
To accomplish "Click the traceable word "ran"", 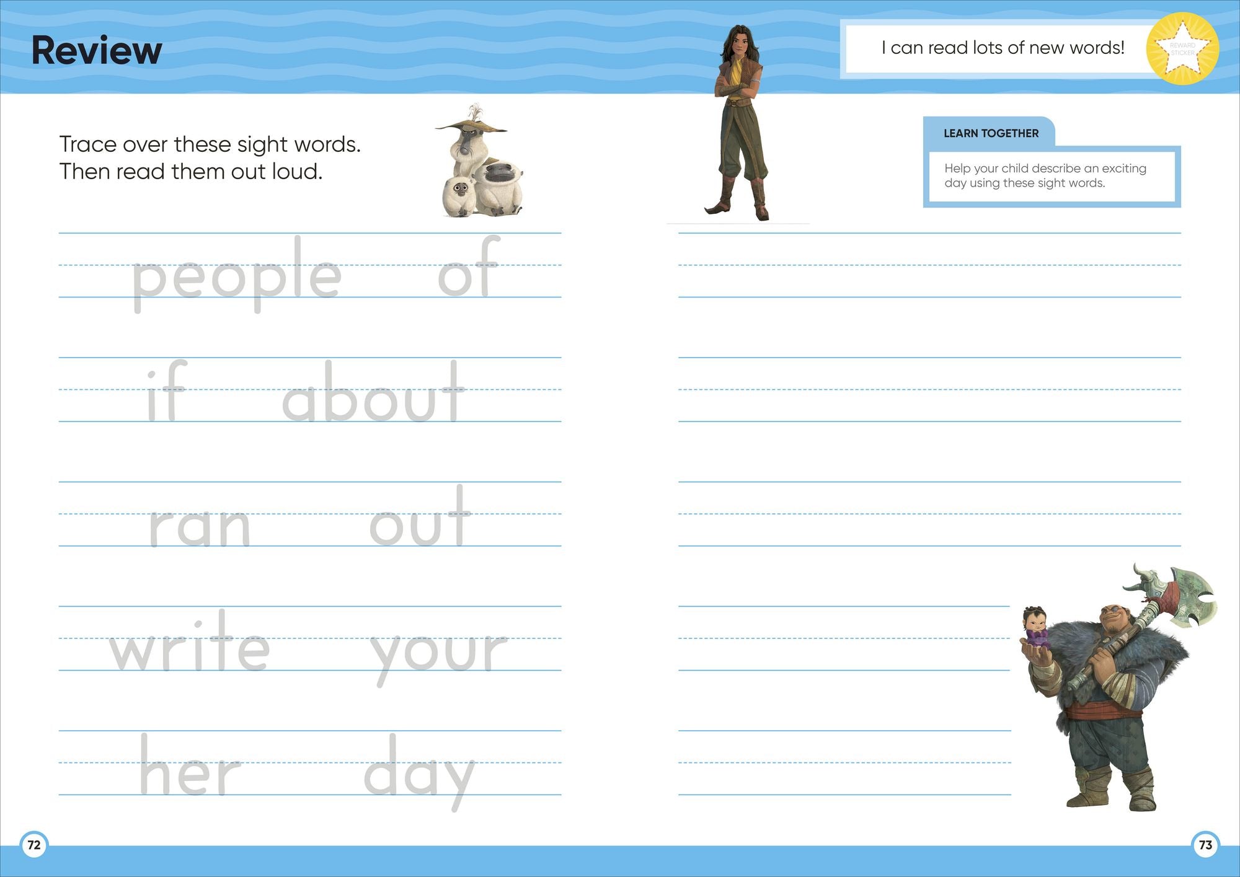I will tap(200, 527).
